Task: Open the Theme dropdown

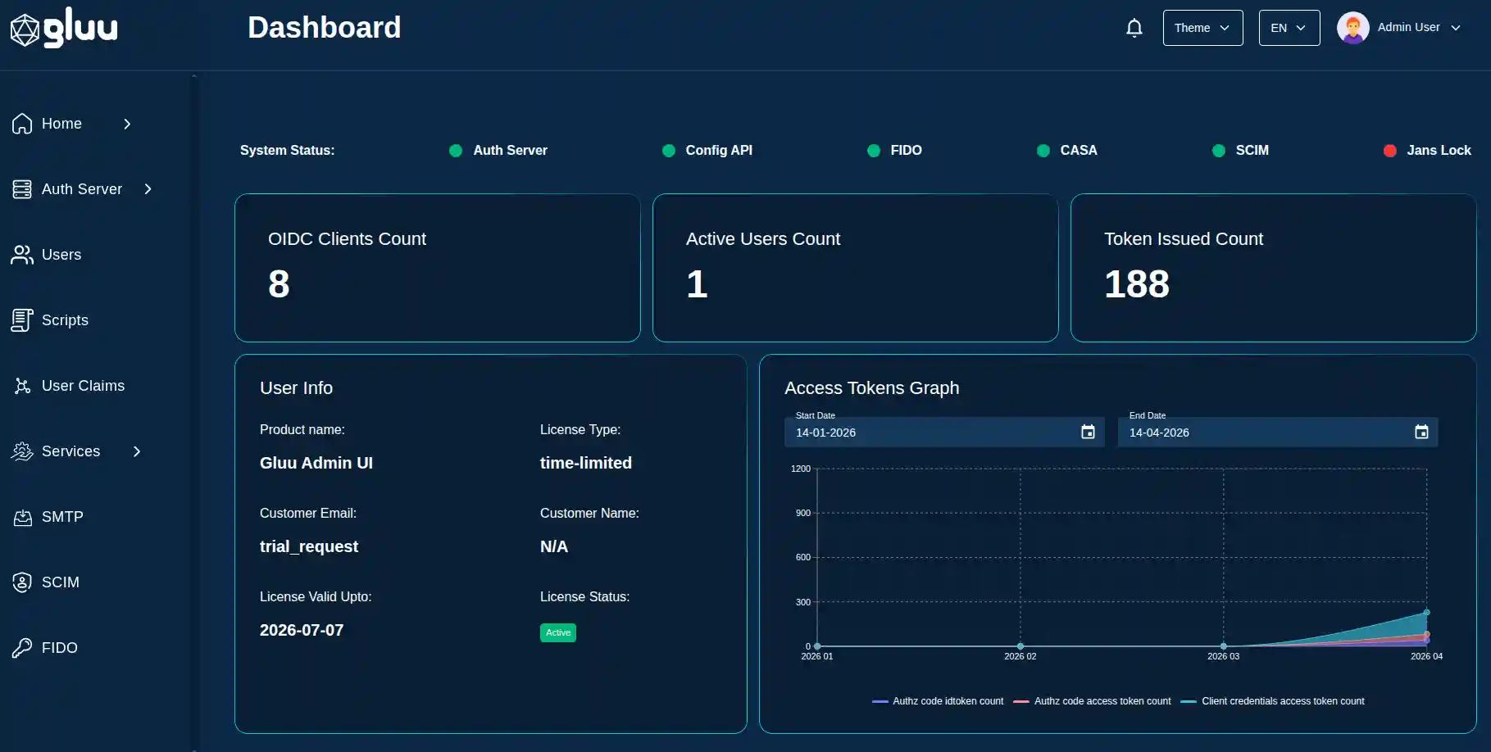Action: coord(1202,28)
